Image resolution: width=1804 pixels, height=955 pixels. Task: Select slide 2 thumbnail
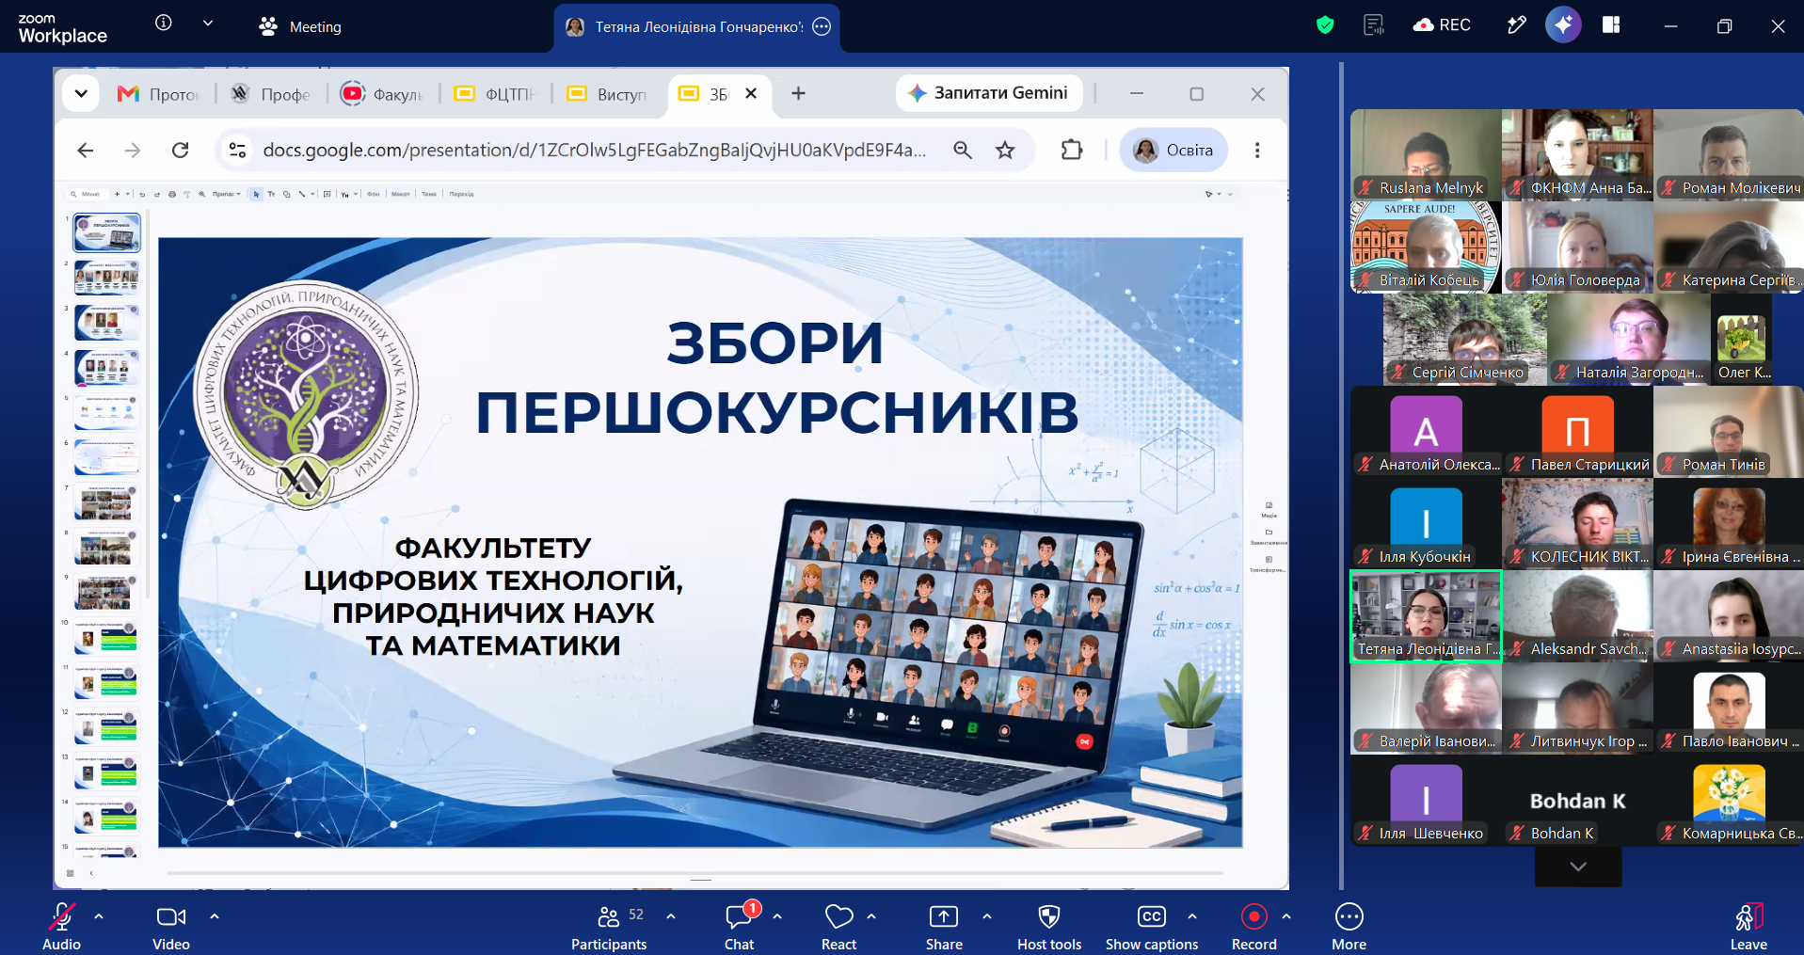coord(106,278)
